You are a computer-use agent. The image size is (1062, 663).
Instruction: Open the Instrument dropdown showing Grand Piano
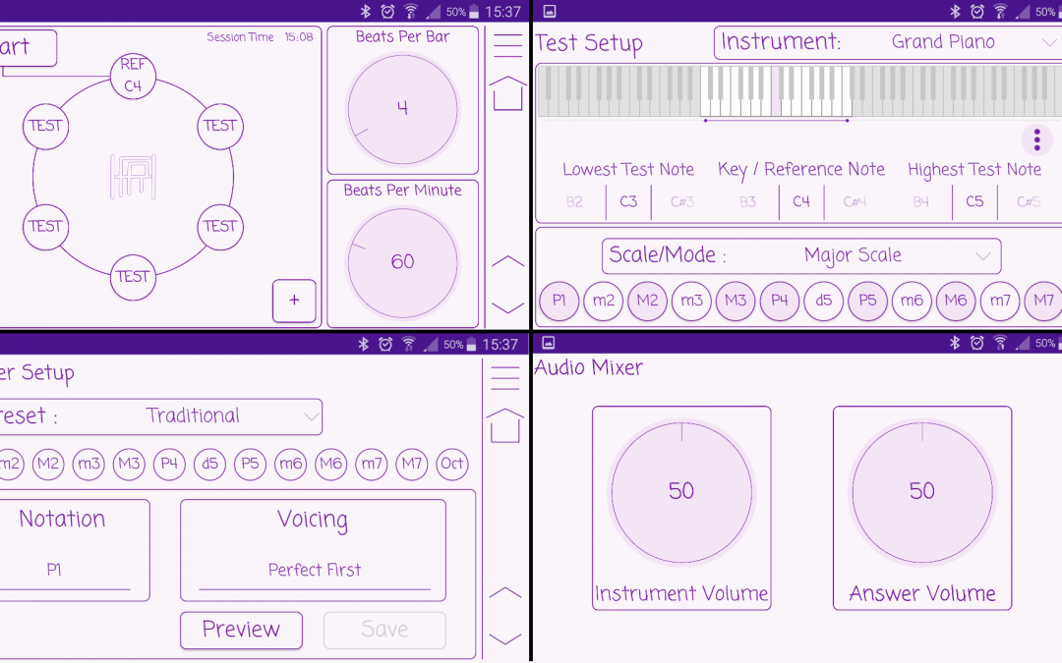pyautogui.click(x=942, y=41)
